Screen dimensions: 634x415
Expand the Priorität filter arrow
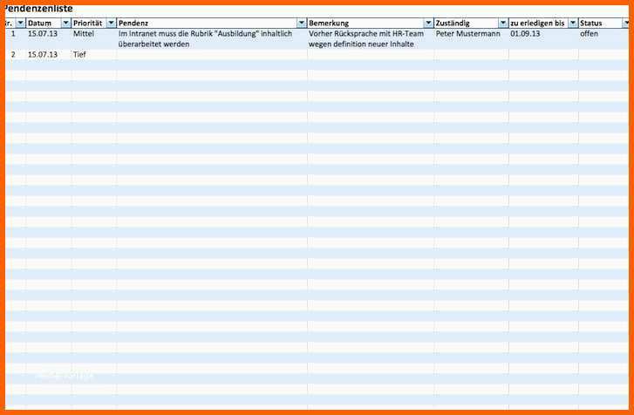tap(111, 23)
